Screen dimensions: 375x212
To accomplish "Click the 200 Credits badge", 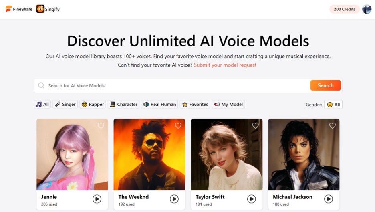I will click(345, 9).
